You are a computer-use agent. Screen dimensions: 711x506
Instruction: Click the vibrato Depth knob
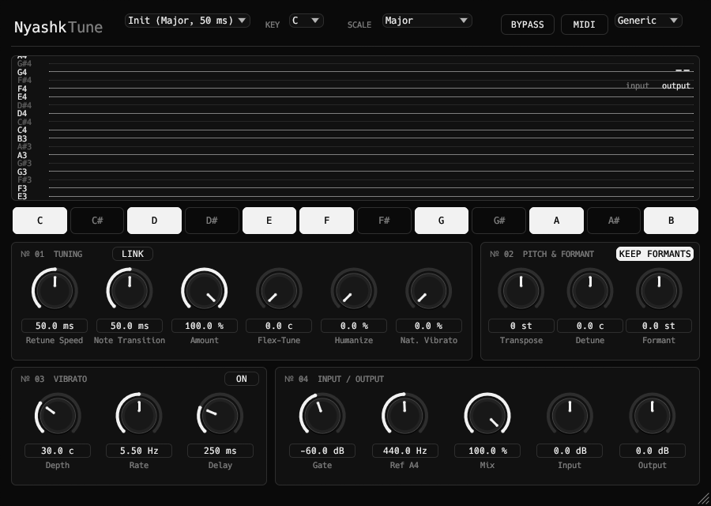point(58,415)
